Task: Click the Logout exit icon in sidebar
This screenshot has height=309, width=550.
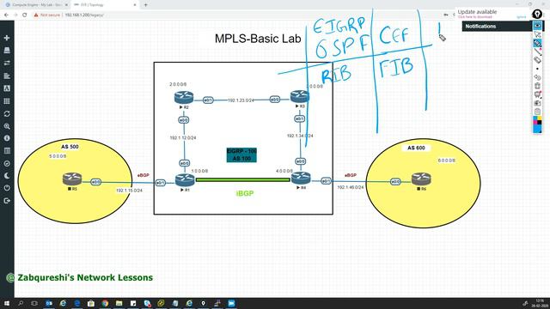Action: [7, 200]
